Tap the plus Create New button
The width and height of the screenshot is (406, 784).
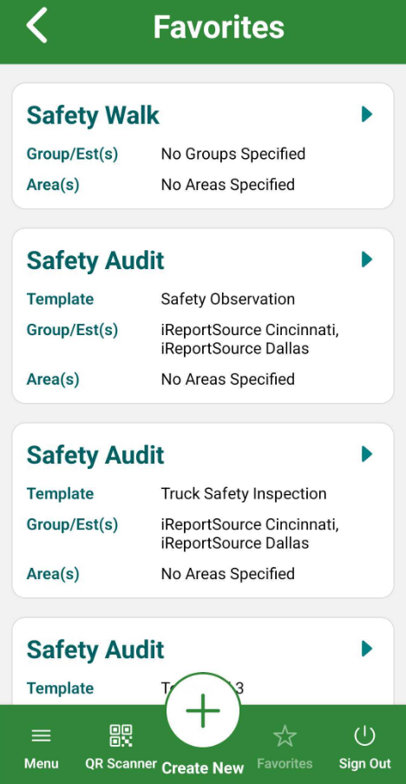pyautogui.click(x=203, y=710)
